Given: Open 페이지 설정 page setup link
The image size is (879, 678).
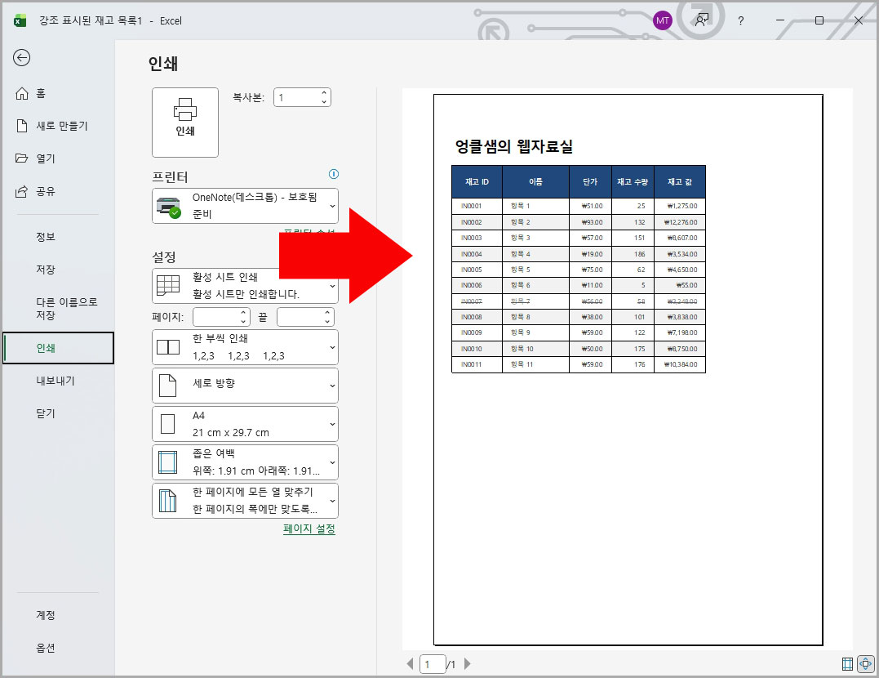Looking at the screenshot, I should [x=309, y=529].
